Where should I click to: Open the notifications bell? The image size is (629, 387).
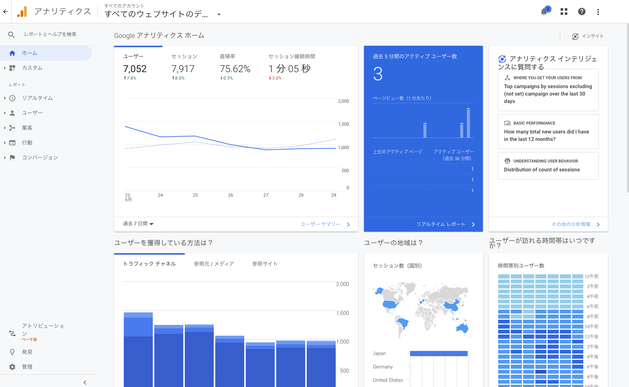point(544,12)
